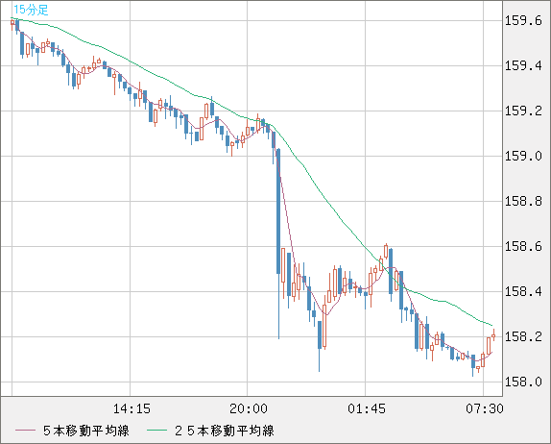551x444 pixels.
Task: Click the 14:15 time axis label
Action: pos(132,408)
